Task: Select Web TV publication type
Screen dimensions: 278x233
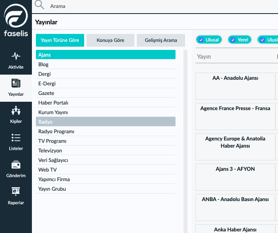Action: point(106,170)
